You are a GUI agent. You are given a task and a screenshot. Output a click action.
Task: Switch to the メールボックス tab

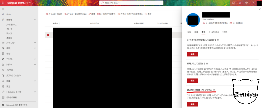pos(214,32)
